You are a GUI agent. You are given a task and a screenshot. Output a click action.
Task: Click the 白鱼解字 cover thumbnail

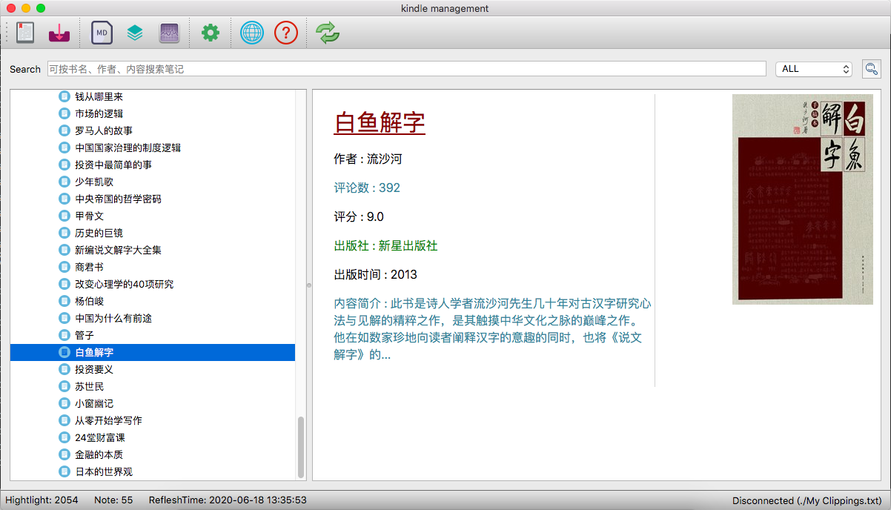(x=803, y=199)
